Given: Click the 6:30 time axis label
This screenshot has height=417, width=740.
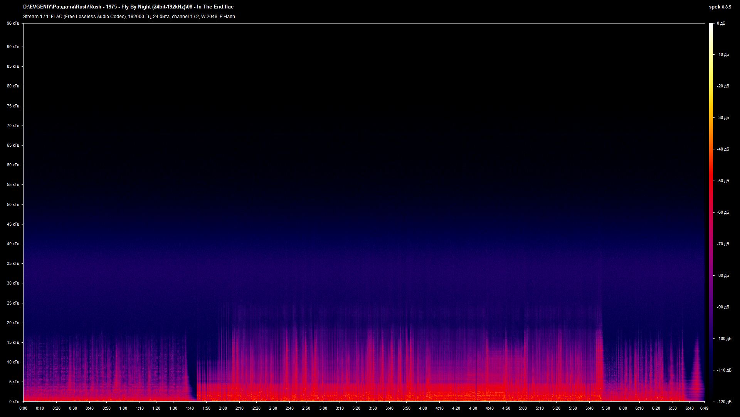Looking at the screenshot, I should pos(673,408).
